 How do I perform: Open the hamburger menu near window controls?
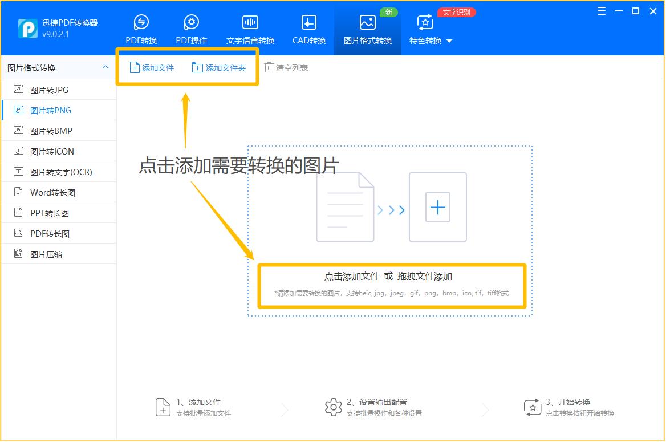tap(601, 10)
